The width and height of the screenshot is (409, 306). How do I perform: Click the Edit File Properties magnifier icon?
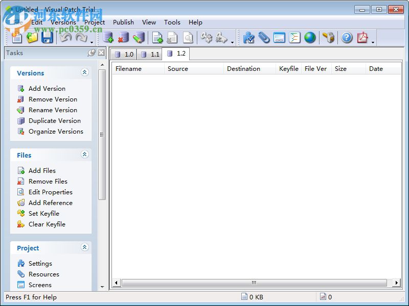tap(188, 38)
